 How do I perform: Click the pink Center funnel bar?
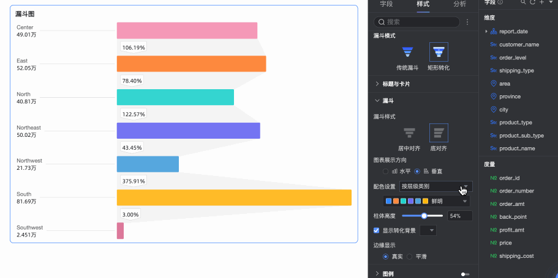point(187,31)
